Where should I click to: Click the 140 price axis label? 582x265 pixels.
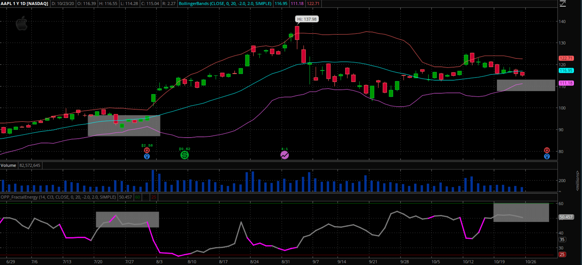click(562, 21)
